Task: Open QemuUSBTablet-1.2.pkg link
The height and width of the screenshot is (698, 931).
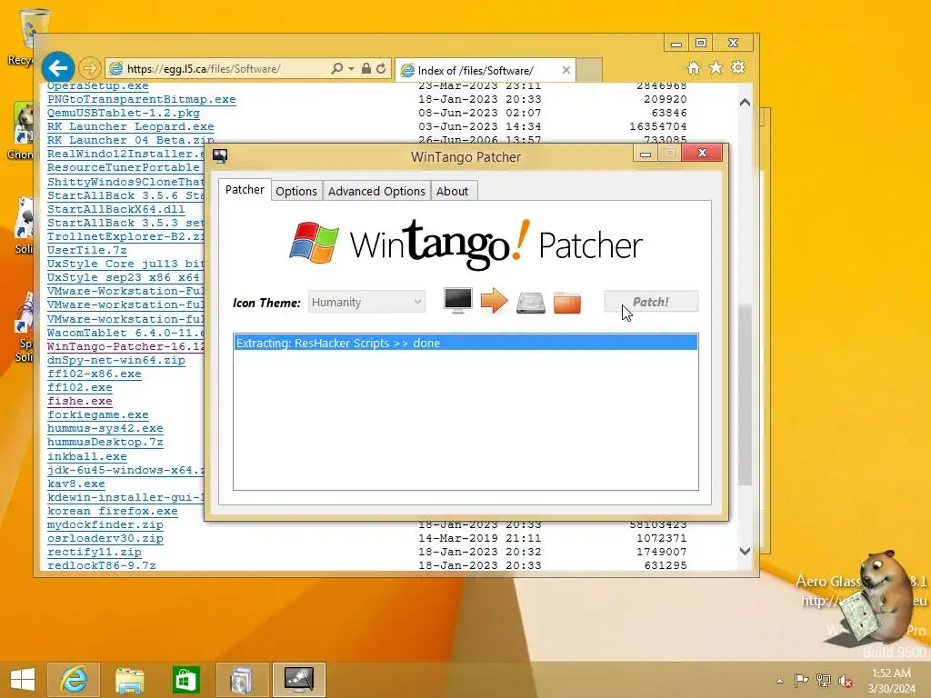Action: point(124,113)
